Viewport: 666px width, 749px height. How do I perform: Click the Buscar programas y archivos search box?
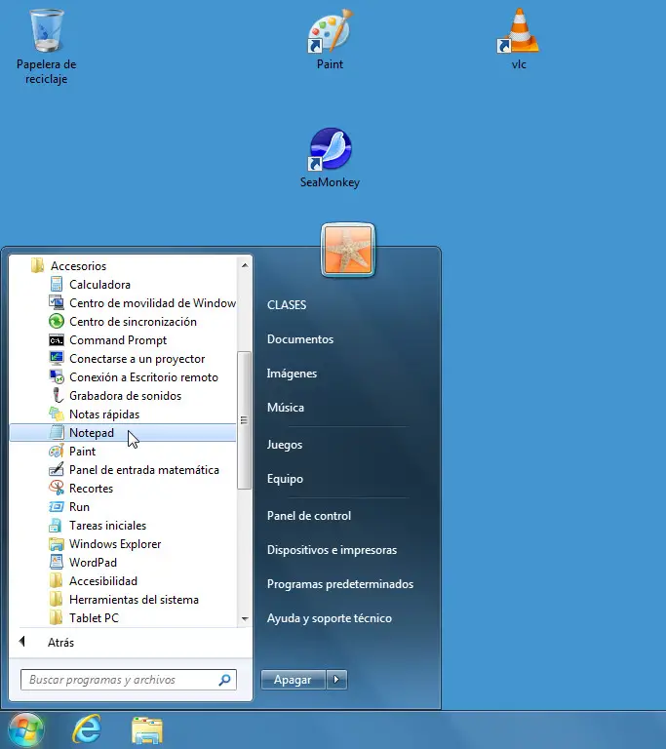[128, 679]
